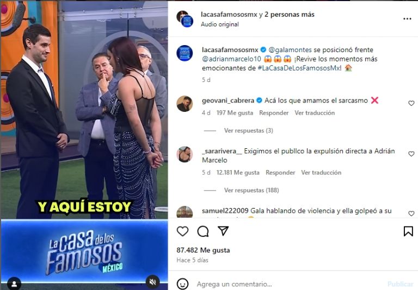The image size is (418, 290).
Task: Show tagged people icon on video
Action: [x=14, y=283]
